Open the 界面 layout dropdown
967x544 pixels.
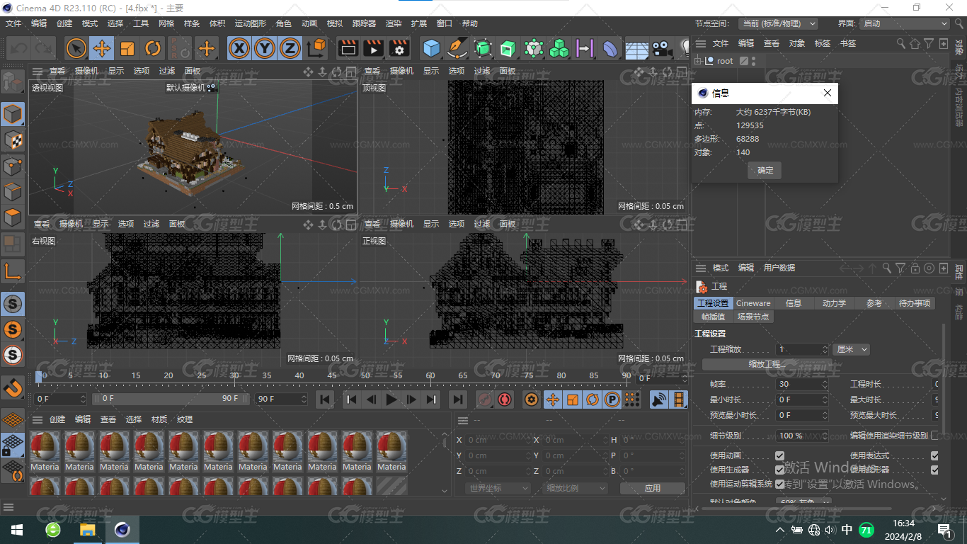904,23
